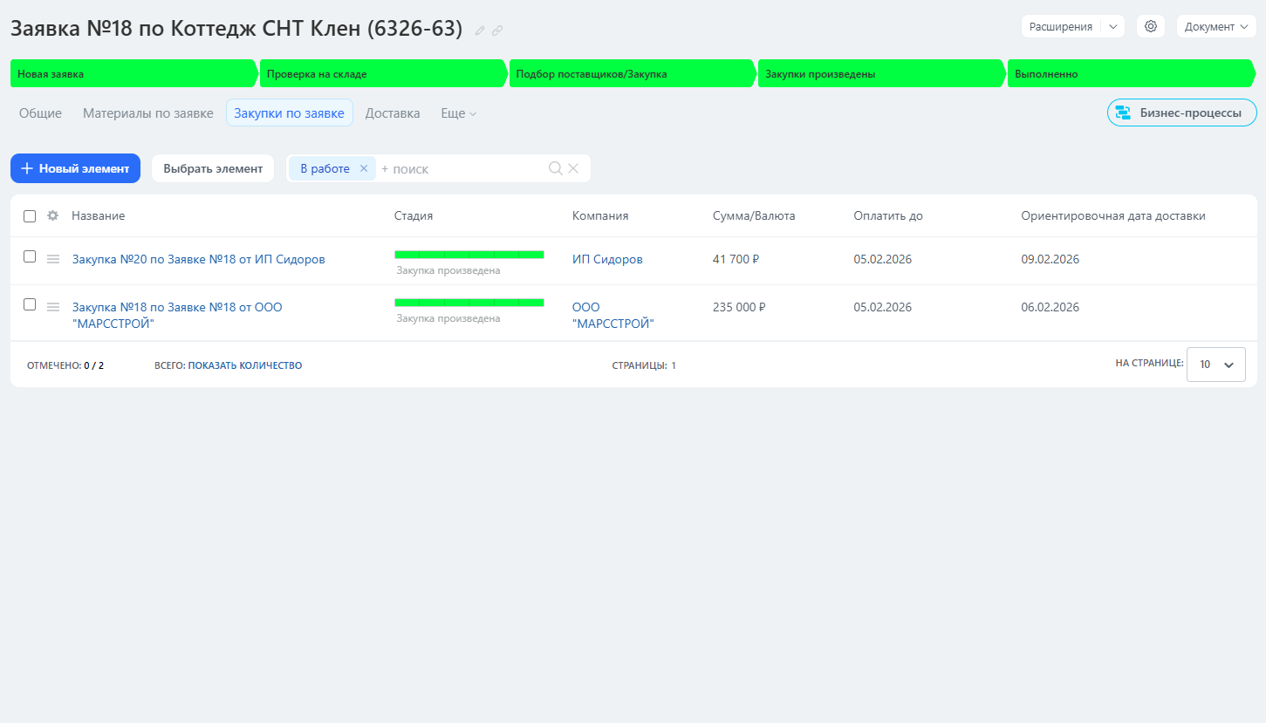Open the per-page count dropdown

pos(1215,365)
